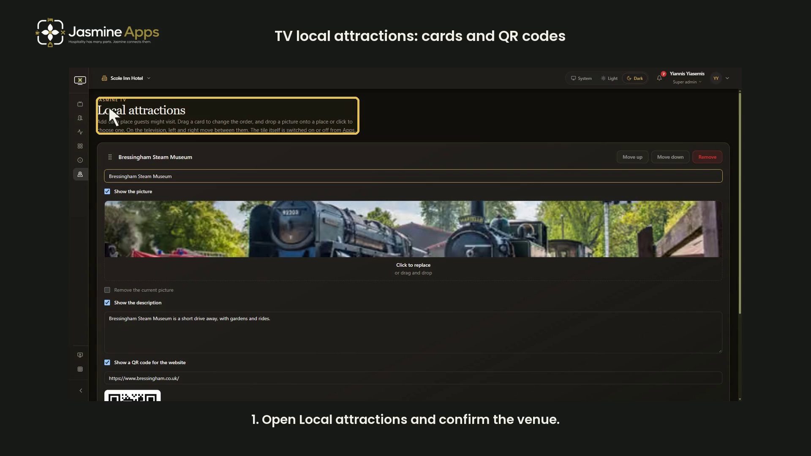Viewport: 811px width, 456px height.
Task: Switch theme to System
Action: [x=581, y=78]
